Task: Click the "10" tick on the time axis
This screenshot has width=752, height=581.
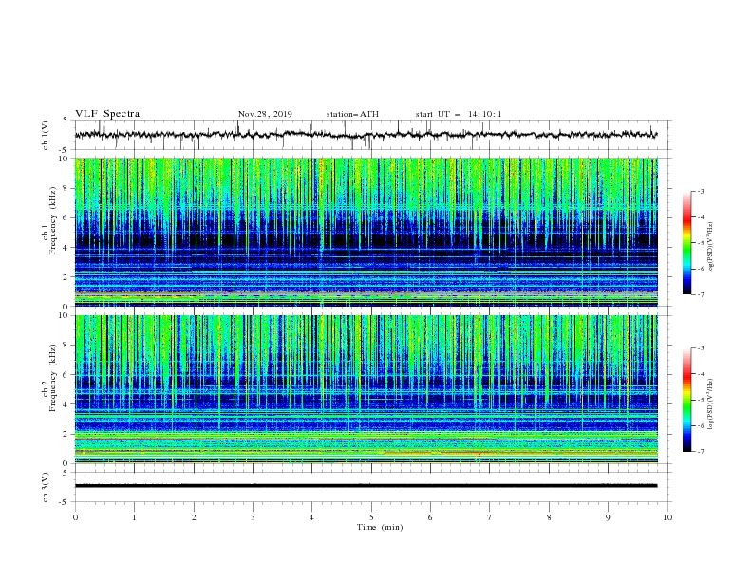Action: [667, 517]
